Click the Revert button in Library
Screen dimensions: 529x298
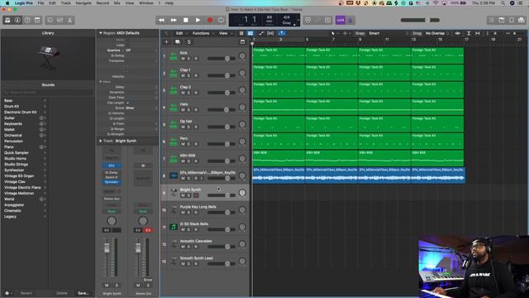(x=26, y=293)
